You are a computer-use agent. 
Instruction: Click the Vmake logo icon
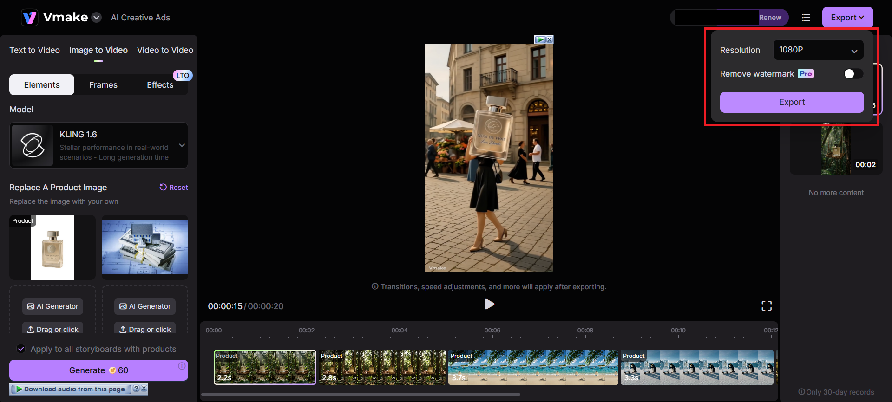(x=30, y=18)
